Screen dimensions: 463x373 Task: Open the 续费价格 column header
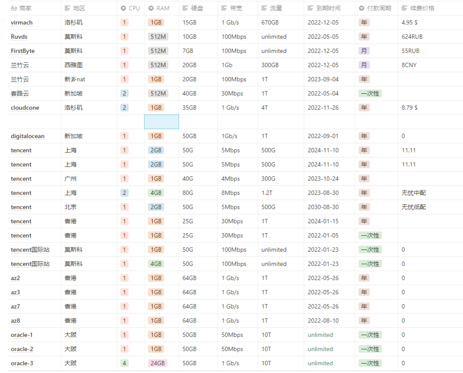point(430,8)
